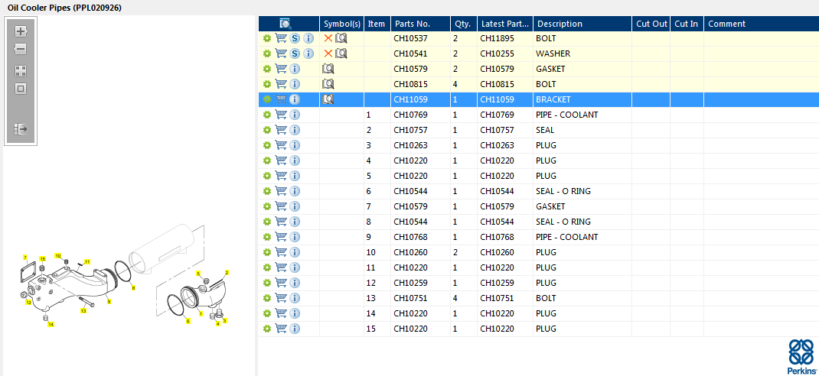Viewport: 819px width, 376px height.
Task: Click part number CH10751
Action: [410, 298]
